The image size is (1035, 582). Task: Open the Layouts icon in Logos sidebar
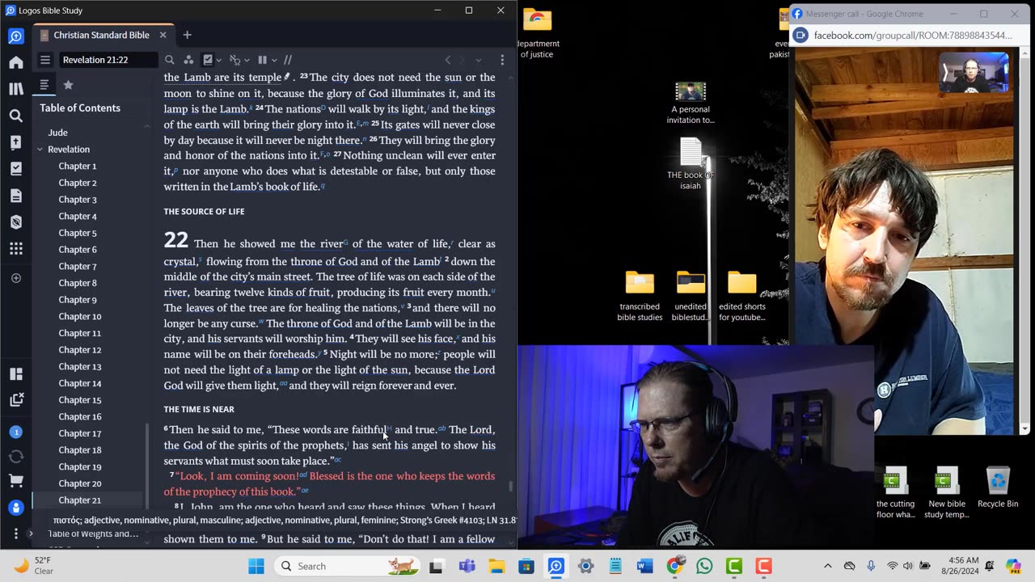pos(16,373)
